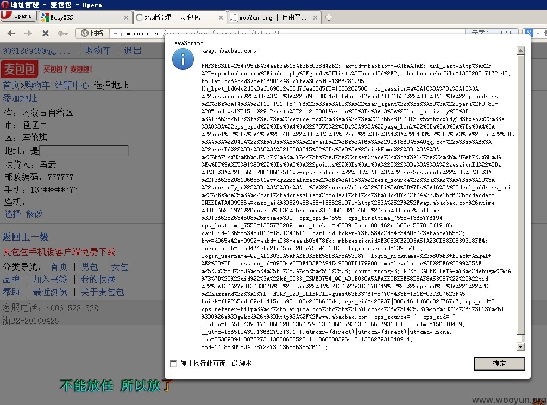Switch to the EasyXSS tab
The image size is (547, 405).
tap(85, 17)
